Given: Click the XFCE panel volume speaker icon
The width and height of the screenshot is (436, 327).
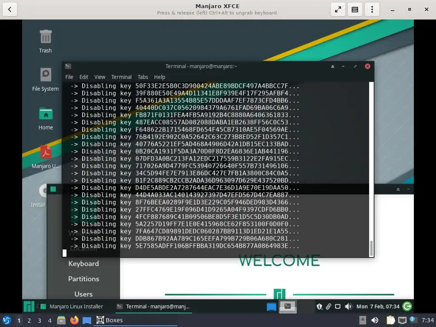Looking at the screenshot, I should 348,307.
